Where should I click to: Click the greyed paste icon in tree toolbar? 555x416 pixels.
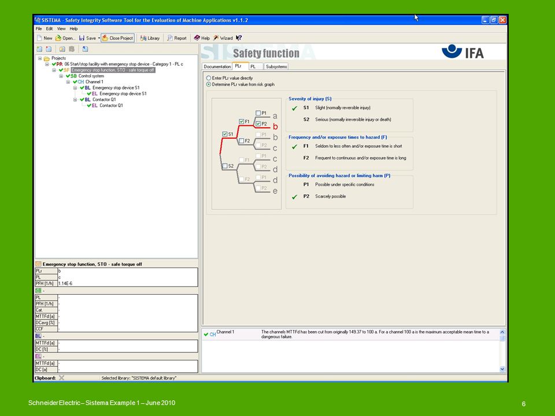pyautogui.click(x=72, y=49)
